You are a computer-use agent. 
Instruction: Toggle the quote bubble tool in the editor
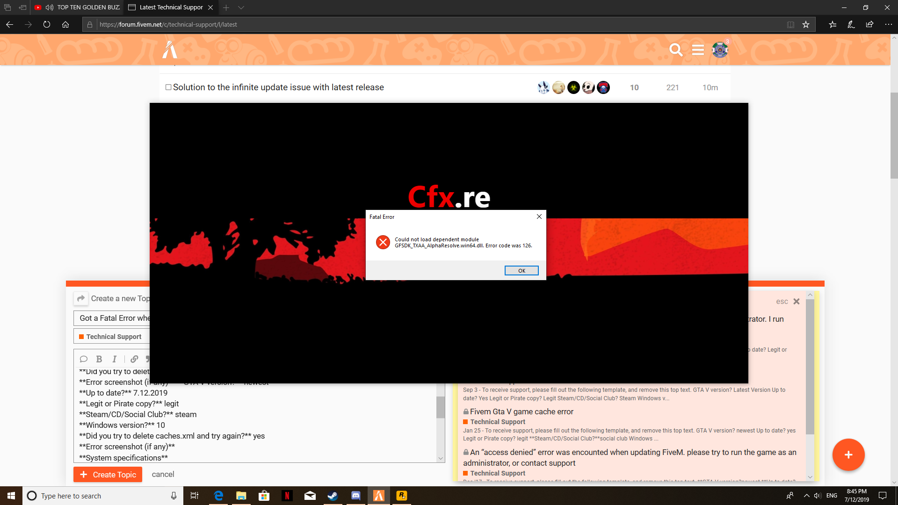(83, 359)
